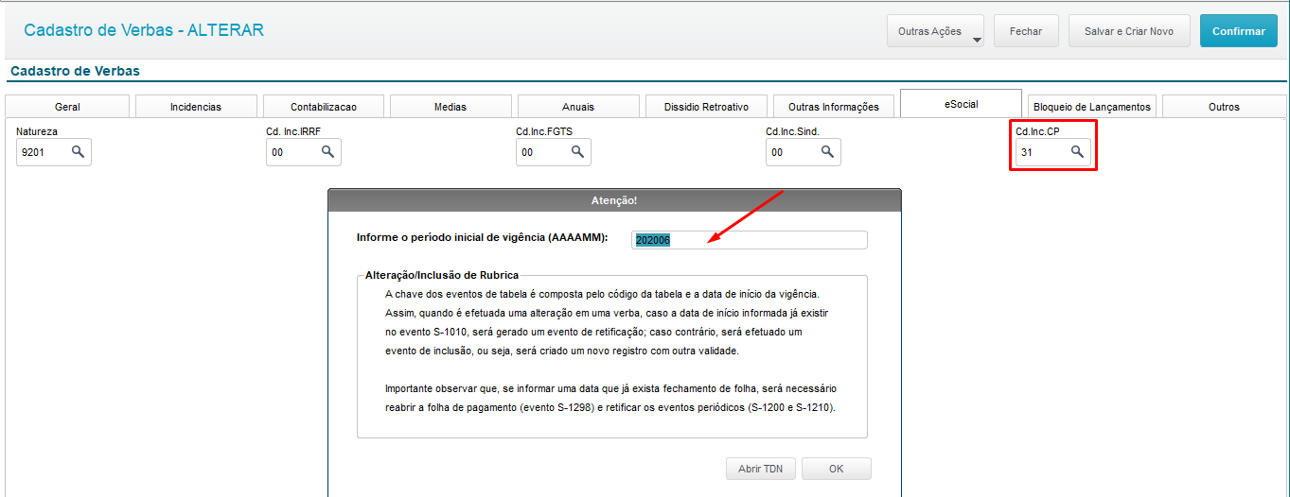Click the 'Alteração/Inclusão de Rubrica' heading

pos(442,275)
